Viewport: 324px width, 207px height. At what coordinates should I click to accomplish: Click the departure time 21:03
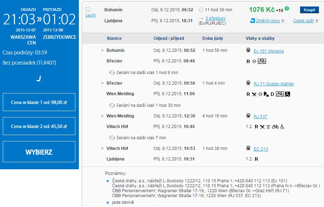(19, 19)
